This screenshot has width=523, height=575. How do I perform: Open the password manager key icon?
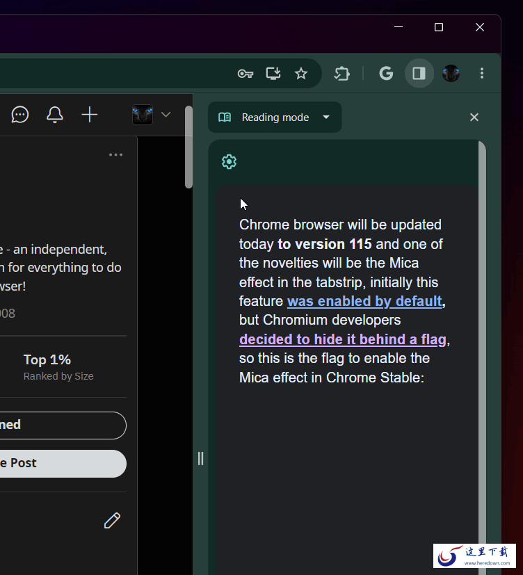(x=245, y=74)
